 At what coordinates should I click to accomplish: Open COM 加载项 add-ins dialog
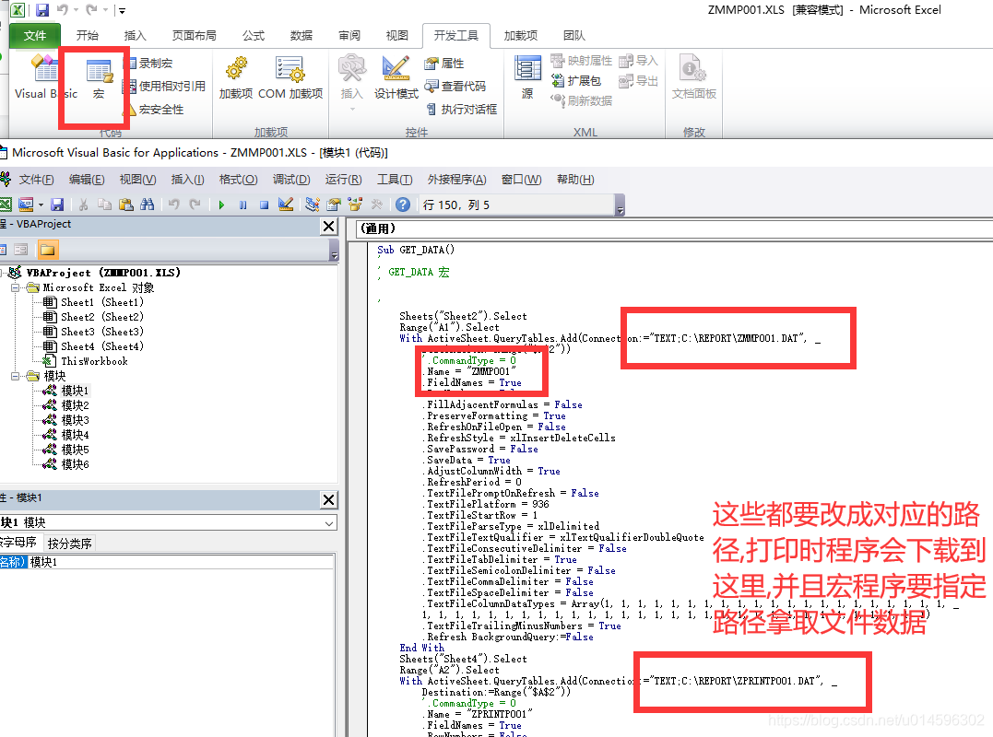click(x=290, y=78)
